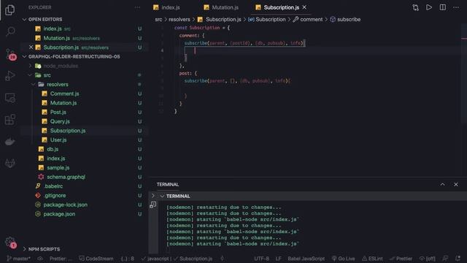Viewport: 467px width, 263px height.
Task: Open the feedback icon in status bar
Action: pyautogui.click(x=445, y=259)
